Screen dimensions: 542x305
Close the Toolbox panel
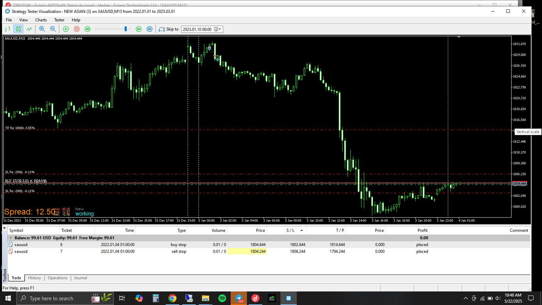point(4,228)
